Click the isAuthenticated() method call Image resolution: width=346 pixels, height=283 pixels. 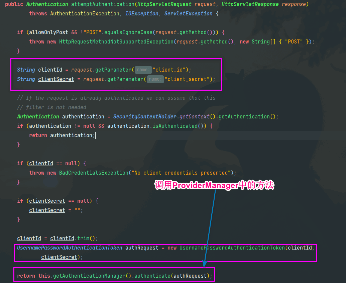pos(179,126)
